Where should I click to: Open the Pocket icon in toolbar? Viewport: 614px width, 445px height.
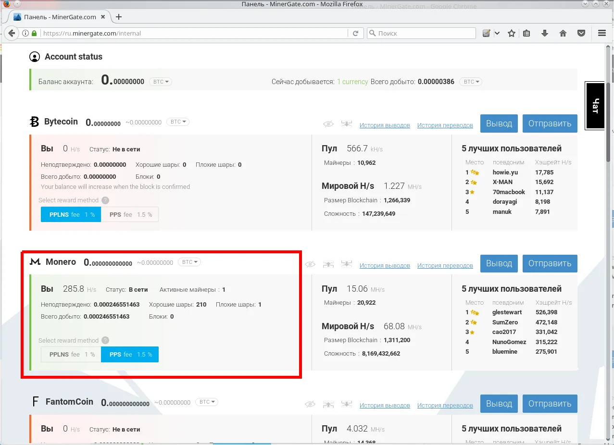point(581,33)
